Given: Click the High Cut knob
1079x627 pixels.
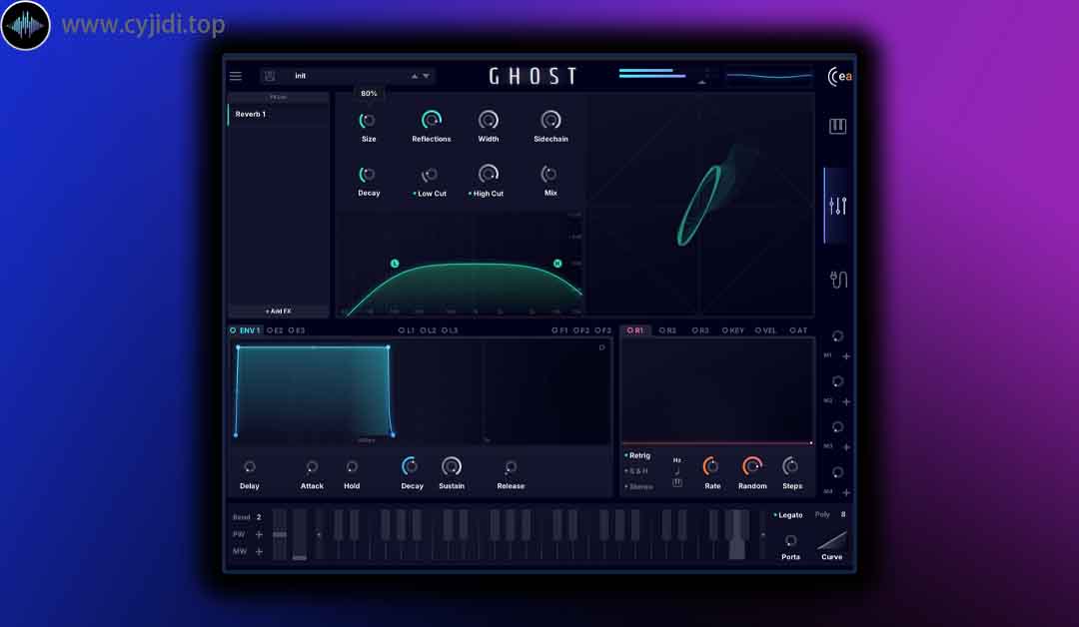Looking at the screenshot, I should (x=488, y=174).
